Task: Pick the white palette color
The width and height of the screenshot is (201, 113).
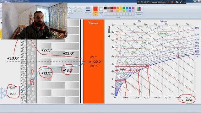Action: point(106,11)
